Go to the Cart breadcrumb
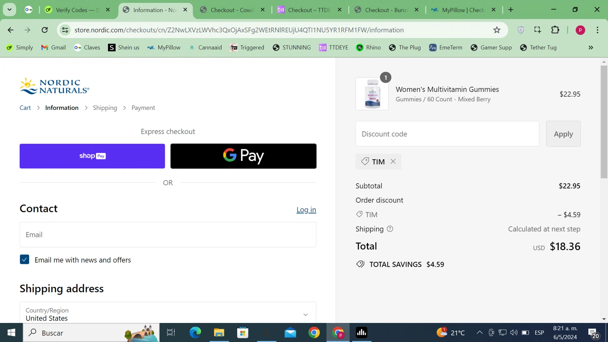The height and width of the screenshot is (342, 608). [25, 108]
